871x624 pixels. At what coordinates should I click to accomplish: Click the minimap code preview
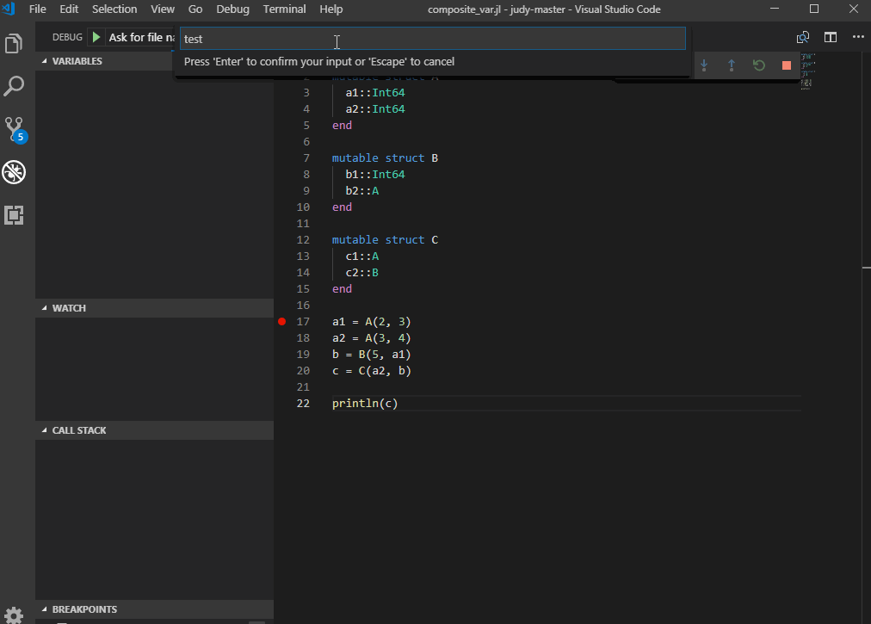point(807,71)
